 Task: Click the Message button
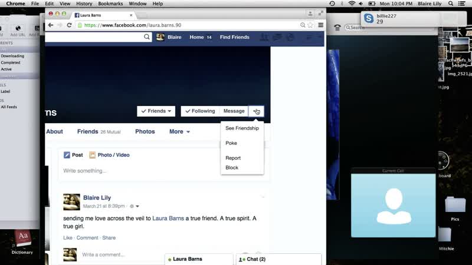pos(234,111)
